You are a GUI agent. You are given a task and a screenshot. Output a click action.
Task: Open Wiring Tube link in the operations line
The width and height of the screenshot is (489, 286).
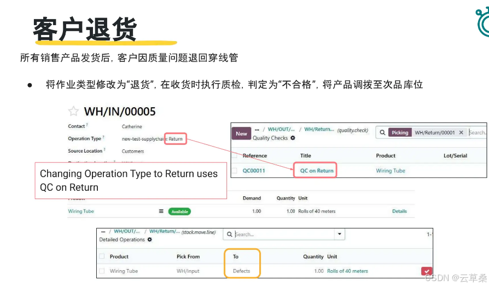(81, 211)
